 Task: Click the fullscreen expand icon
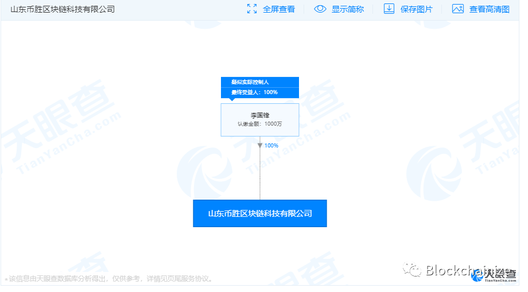click(x=251, y=9)
